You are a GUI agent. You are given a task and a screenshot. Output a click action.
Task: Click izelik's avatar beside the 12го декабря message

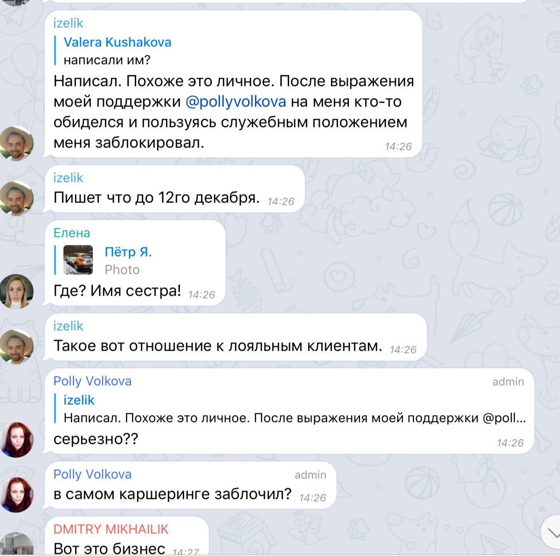click(x=17, y=198)
